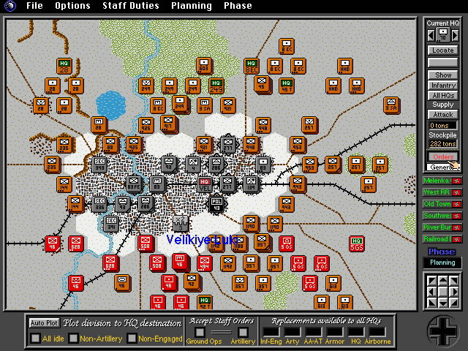Click the x2 3 fortification marker
This screenshot has height=351, width=468.
[181, 224]
